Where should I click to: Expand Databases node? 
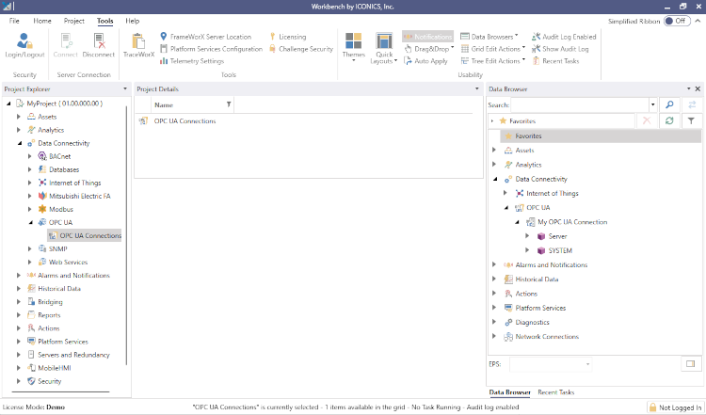[x=30, y=169]
